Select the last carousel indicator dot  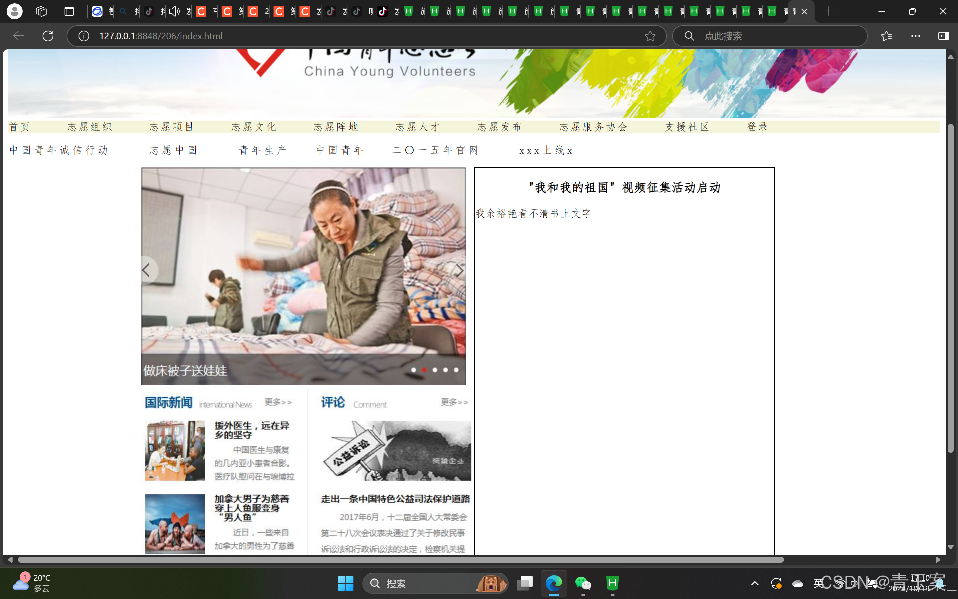pos(456,370)
